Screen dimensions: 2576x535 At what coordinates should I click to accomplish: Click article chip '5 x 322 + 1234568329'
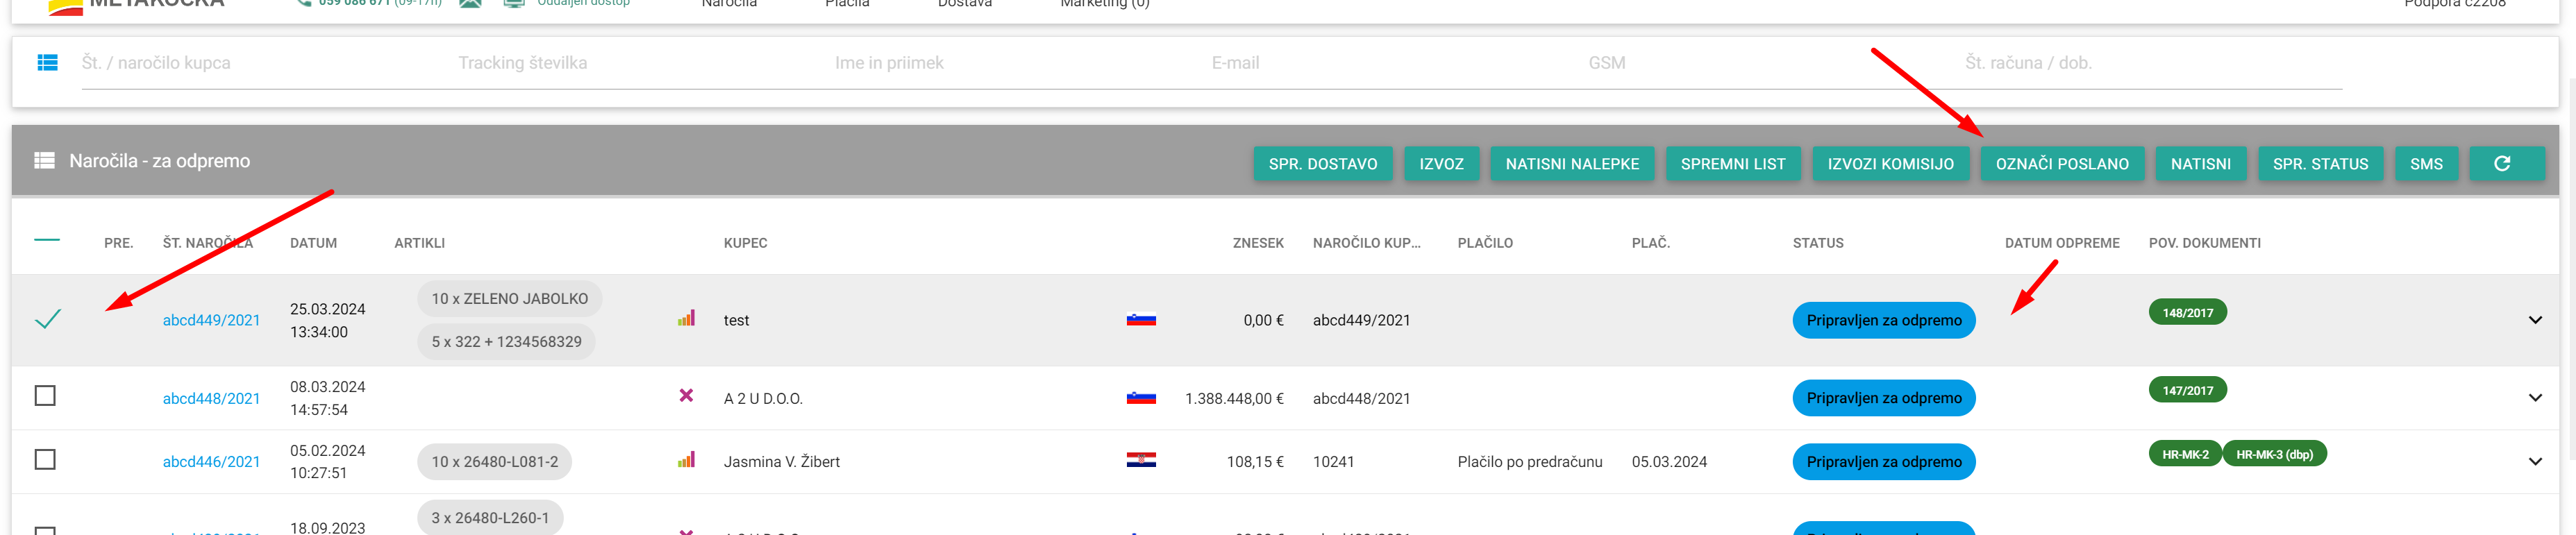click(506, 342)
